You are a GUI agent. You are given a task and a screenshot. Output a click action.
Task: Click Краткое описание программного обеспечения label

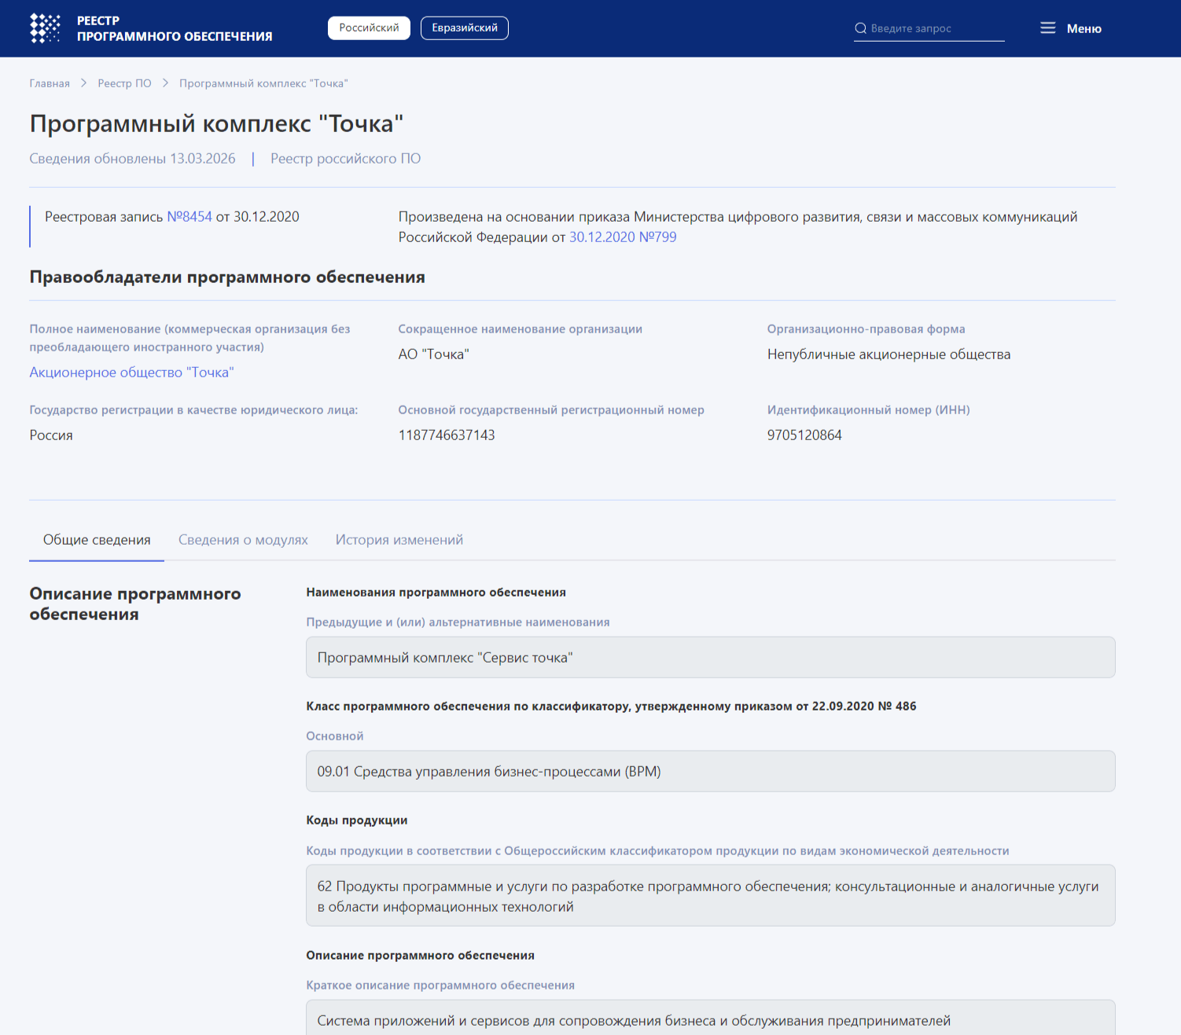[440, 985]
